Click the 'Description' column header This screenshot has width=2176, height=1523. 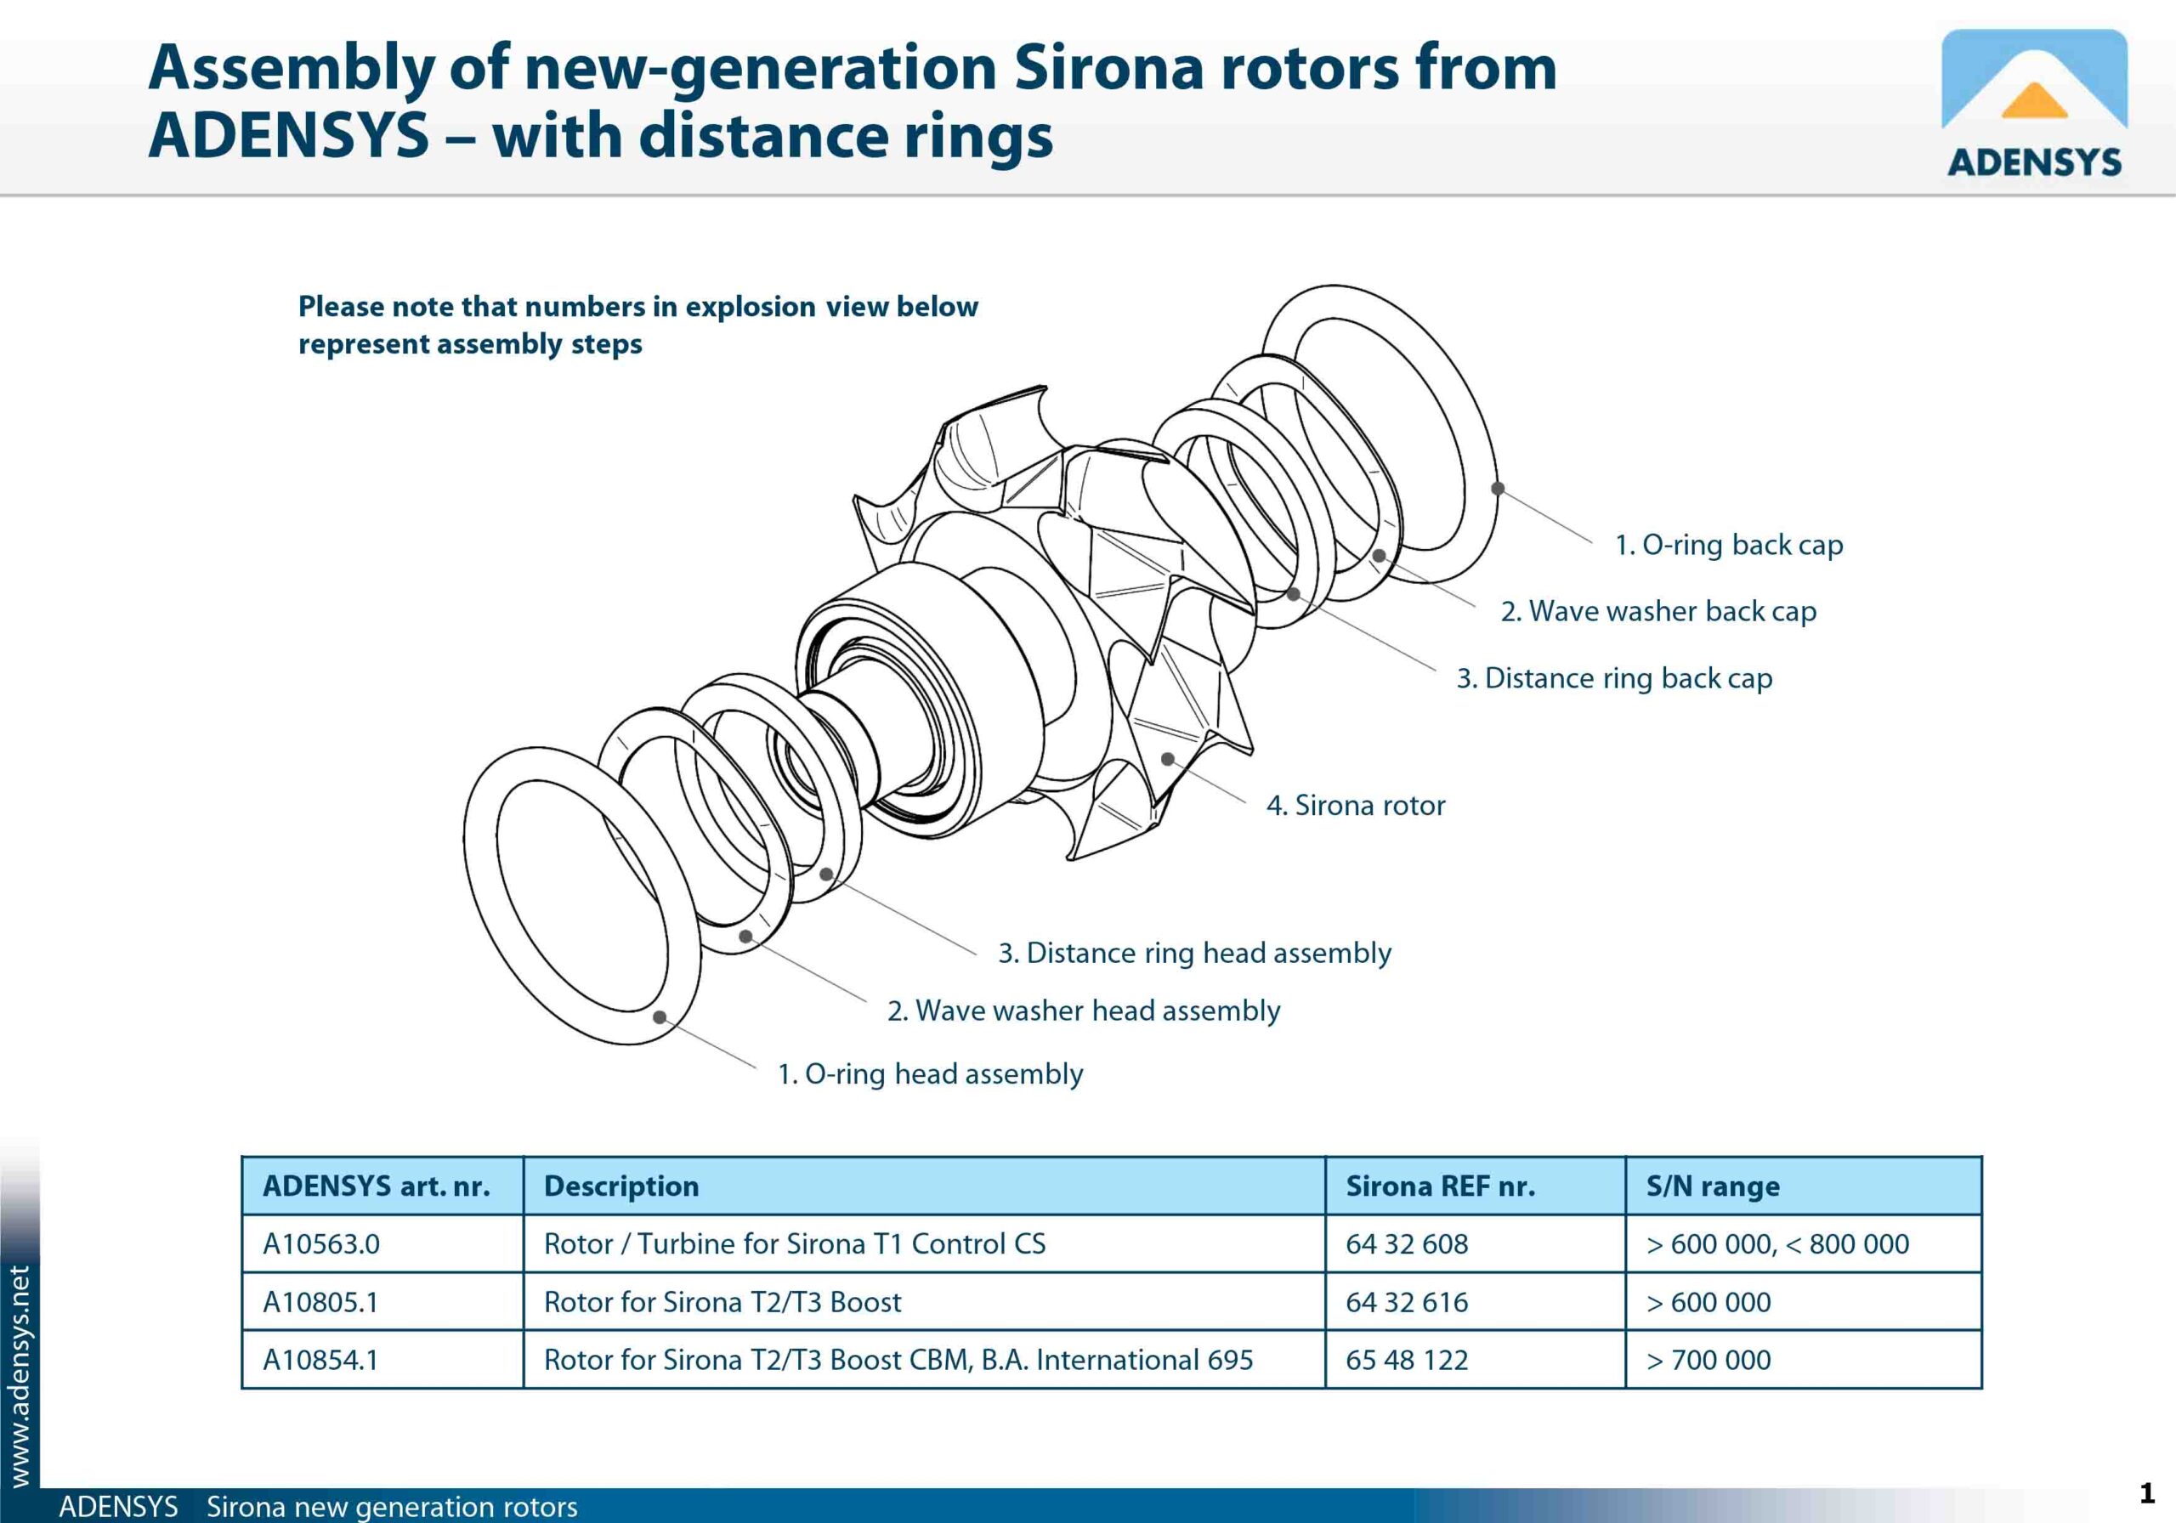[620, 1186]
